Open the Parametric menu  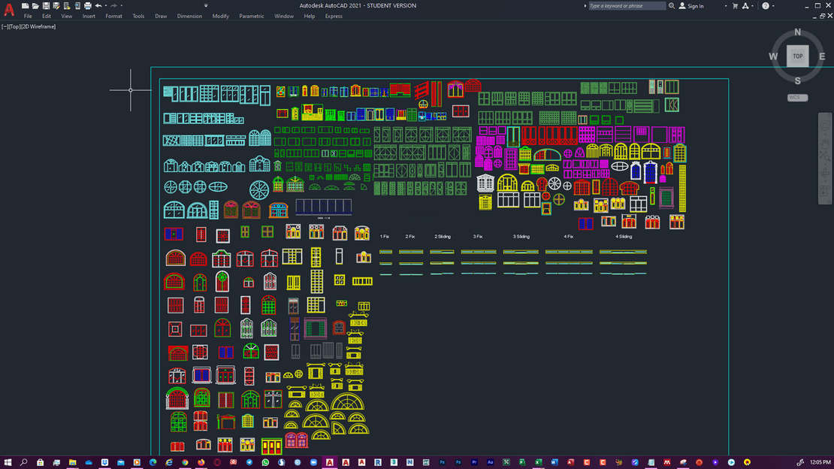click(x=251, y=16)
